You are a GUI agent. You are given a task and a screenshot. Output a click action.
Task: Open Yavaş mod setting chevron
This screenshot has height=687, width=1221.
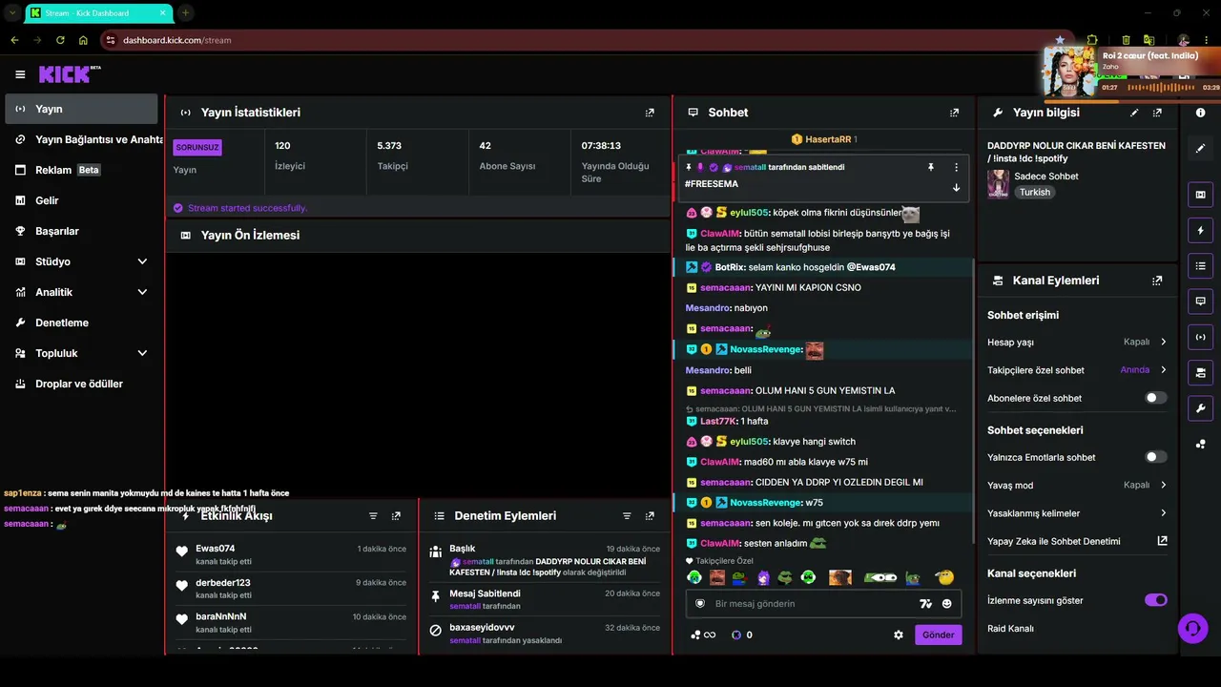[1163, 485]
